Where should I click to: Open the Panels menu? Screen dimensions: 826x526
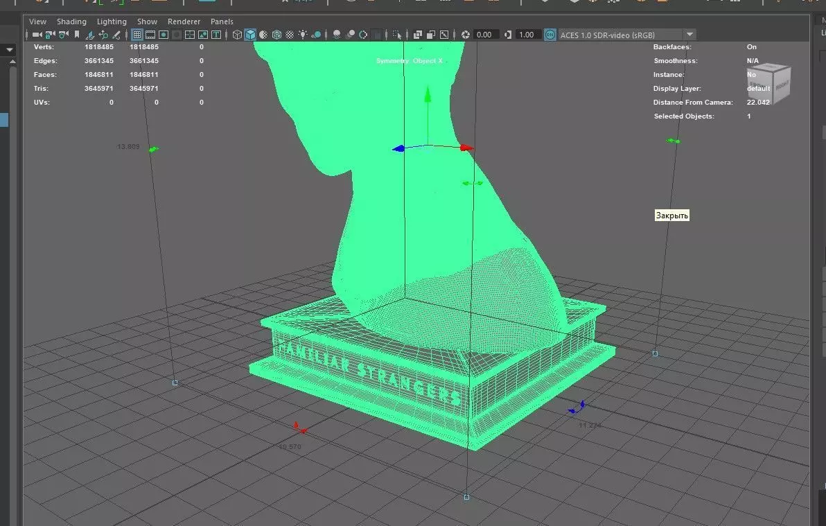point(222,21)
